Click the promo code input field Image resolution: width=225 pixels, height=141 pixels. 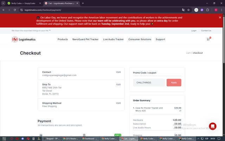[x=149, y=82]
